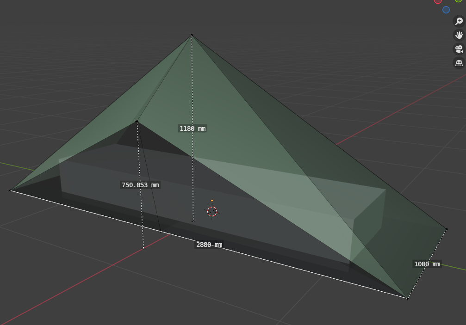Click the 2880 mm edge length label

tap(209, 245)
